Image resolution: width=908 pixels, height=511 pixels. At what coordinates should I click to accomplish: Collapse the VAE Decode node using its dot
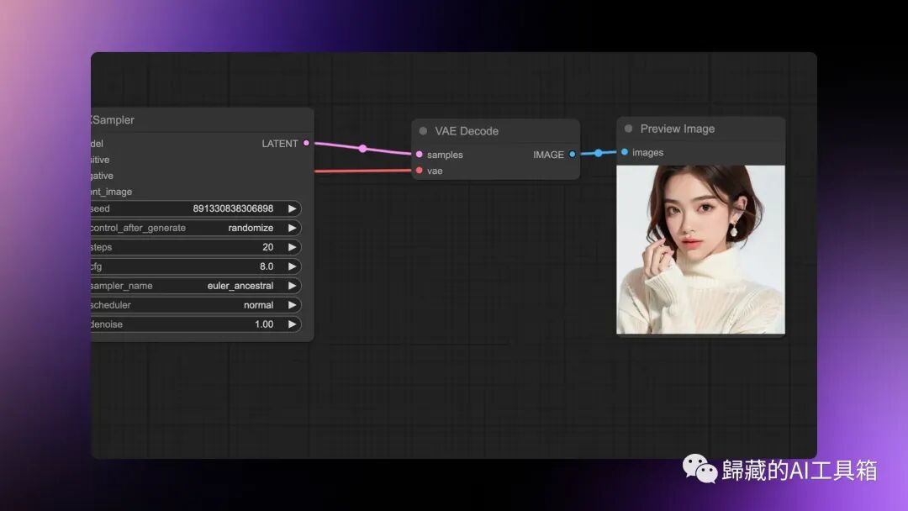pyautogui.click(x=423, y=131)
